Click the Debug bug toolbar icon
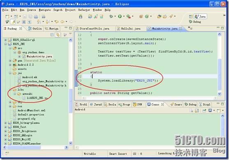 [111, 16]
